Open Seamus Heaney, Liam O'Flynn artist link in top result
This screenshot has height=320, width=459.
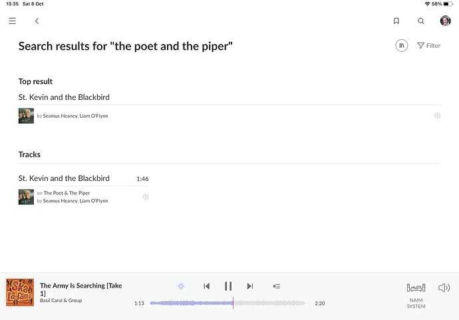(x=76, y=116)
